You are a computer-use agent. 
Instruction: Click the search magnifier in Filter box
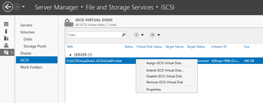124,35
